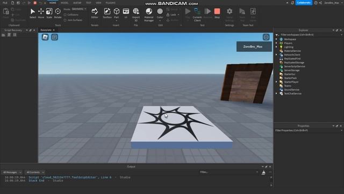The width and height of the screenshot is (344, 194).
Task: Open the Material Manager
Action: (149, 15)
